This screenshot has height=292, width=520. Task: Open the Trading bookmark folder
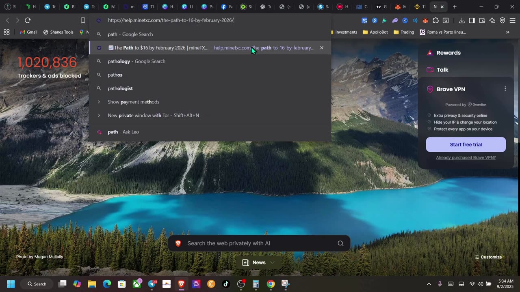(x=404, y=32)
